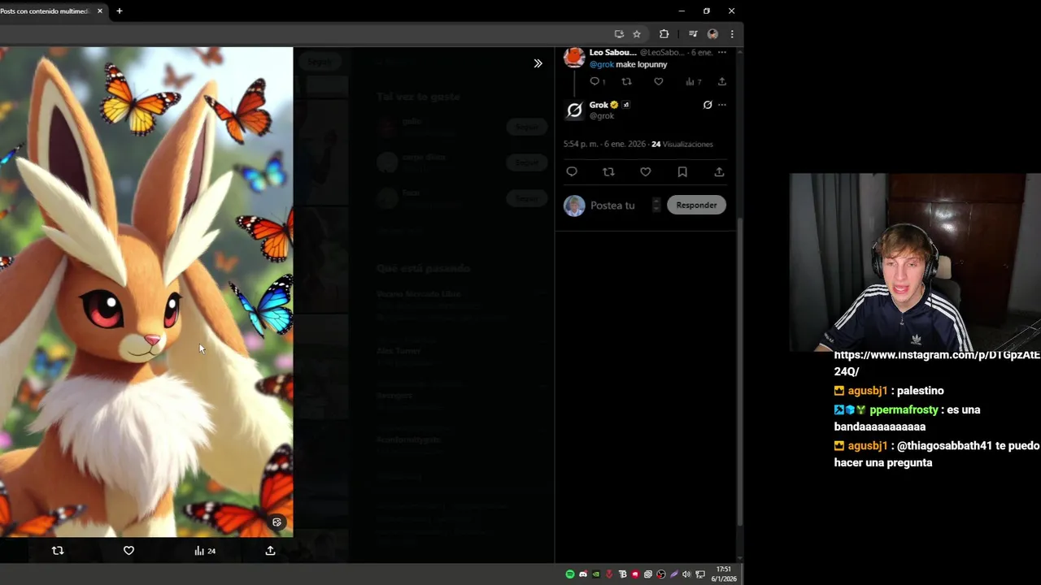The width and height of the screenshot is (1041, 585).
Task: Like Grok's post
Action: pyautogui.click(x=645, y=171)
